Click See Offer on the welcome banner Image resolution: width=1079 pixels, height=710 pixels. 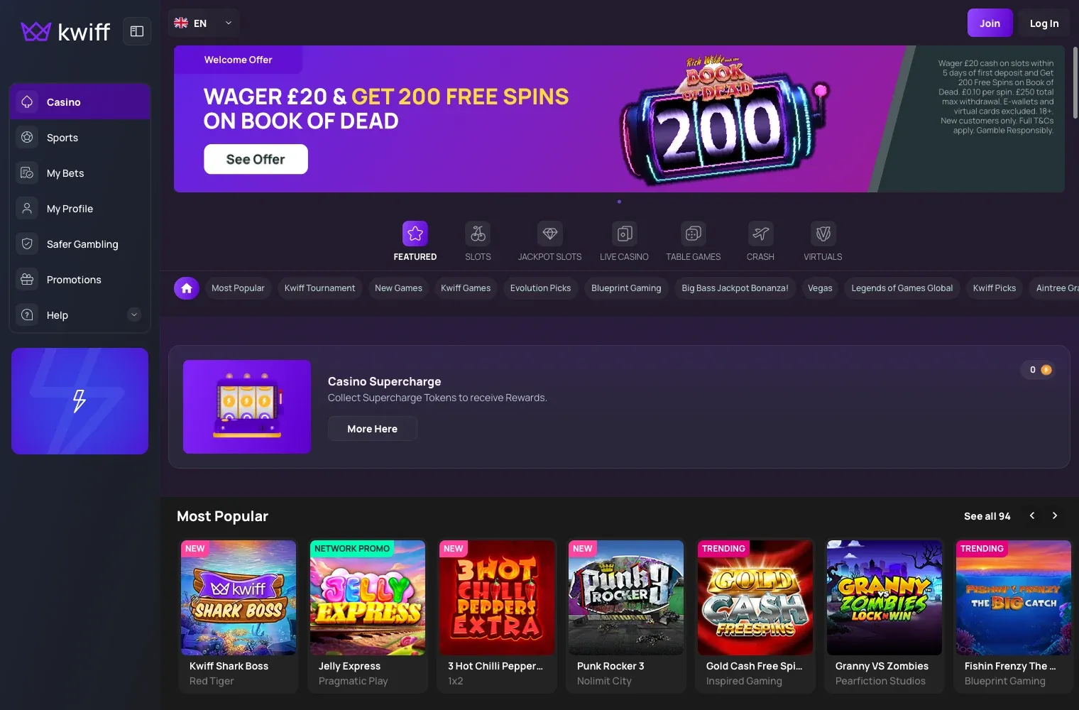256,159
